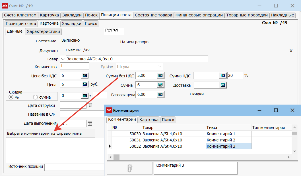
Task: Open Поиск tab in Комментарии window
Action: click(x=168, y=120)
